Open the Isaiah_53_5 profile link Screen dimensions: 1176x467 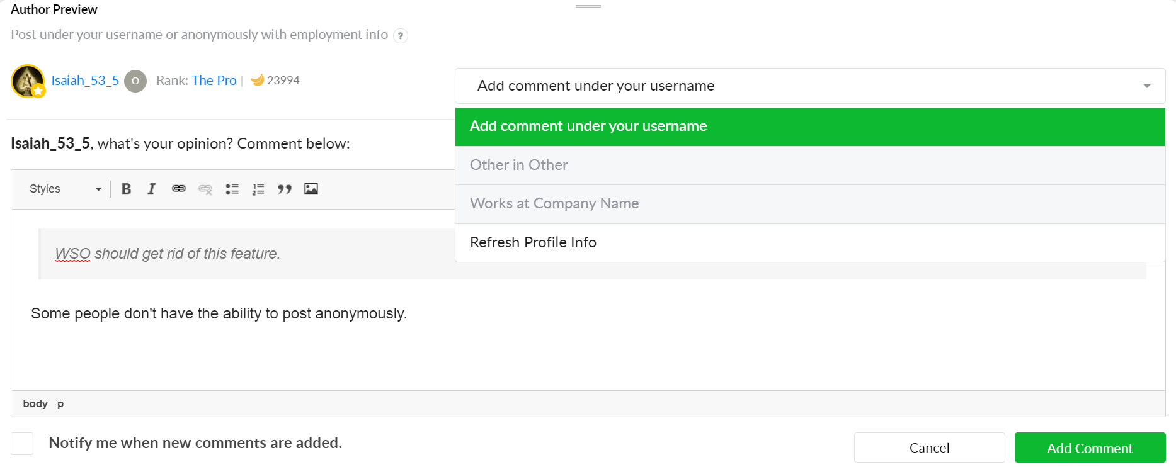coord(85,81)
